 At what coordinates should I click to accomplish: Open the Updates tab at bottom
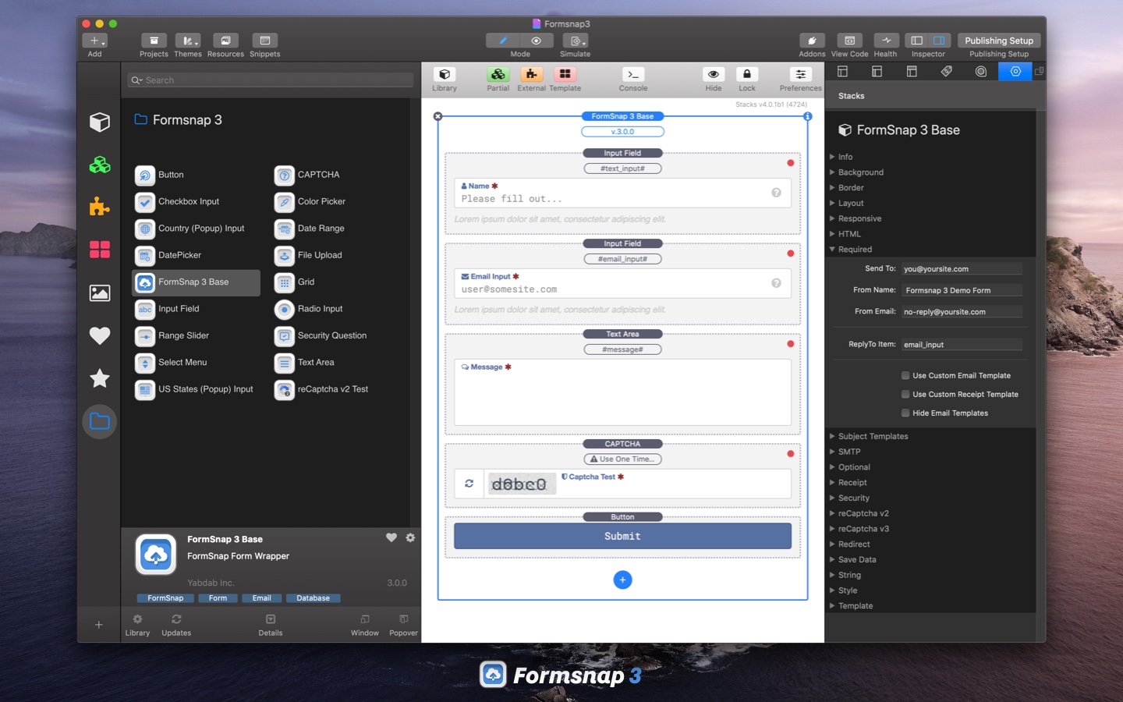[176, 625]
